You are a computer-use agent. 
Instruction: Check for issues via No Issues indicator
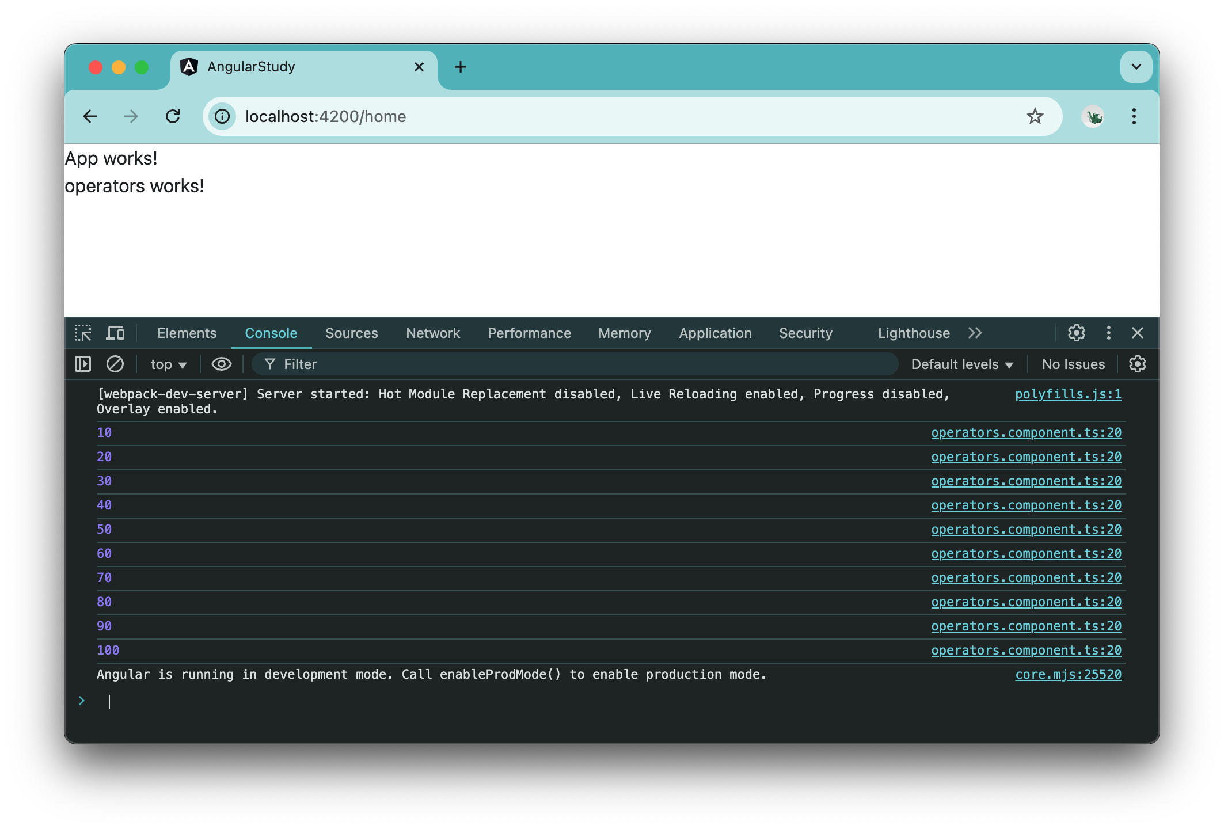point(1073,364)
